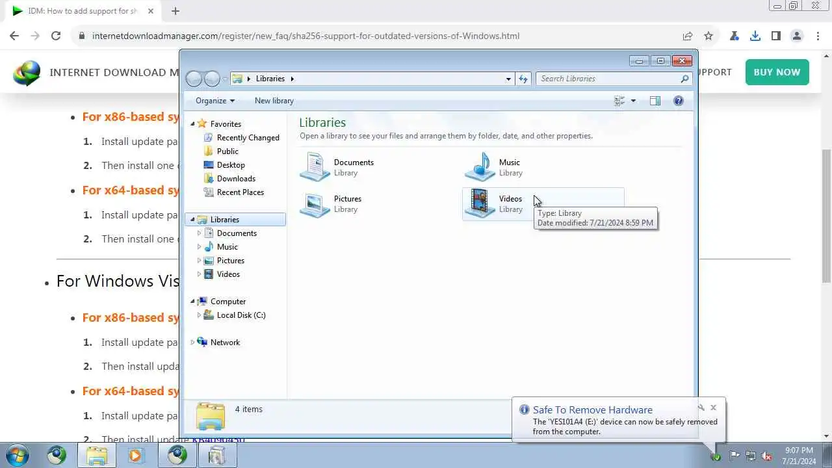
Task: Open Chrome downloads arrow icon
Action: 755,36
